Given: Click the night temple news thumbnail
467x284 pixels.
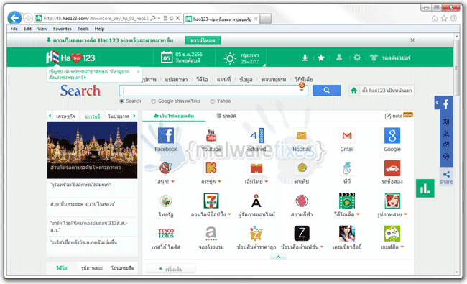Looking at the screenshot, I should (92, 150).
